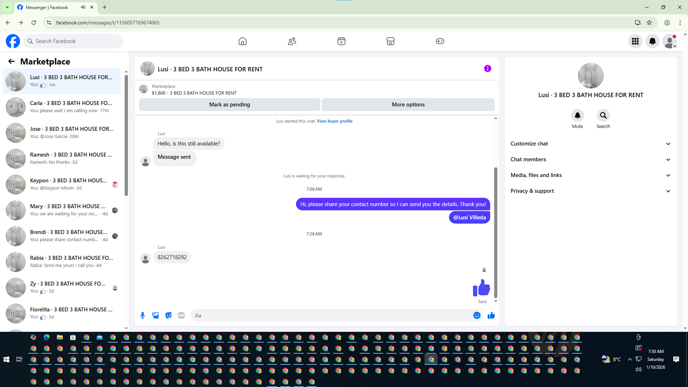The height and width of the screenshot is (387, 688).
Task: Open the sticker picker icon
Action: click(168, 315)
